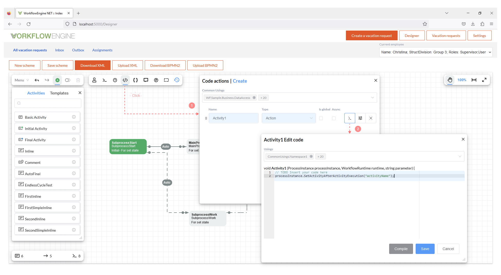Open the Type Action dropdown
This screenshot has height=275, width=501.
click(x=289, y=118)
